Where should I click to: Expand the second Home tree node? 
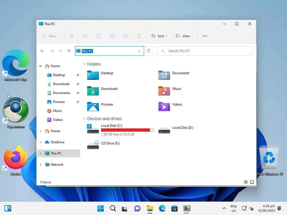pos(41,131)
